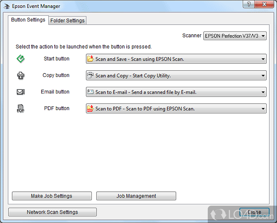This screenshot has height=223, width=277.
Task: Expand the Start button action dropdown
Action: [x=262, y=59]
